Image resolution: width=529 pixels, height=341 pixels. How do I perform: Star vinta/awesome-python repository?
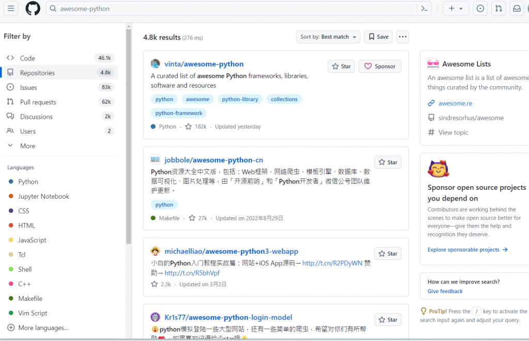tap(341, 66)
